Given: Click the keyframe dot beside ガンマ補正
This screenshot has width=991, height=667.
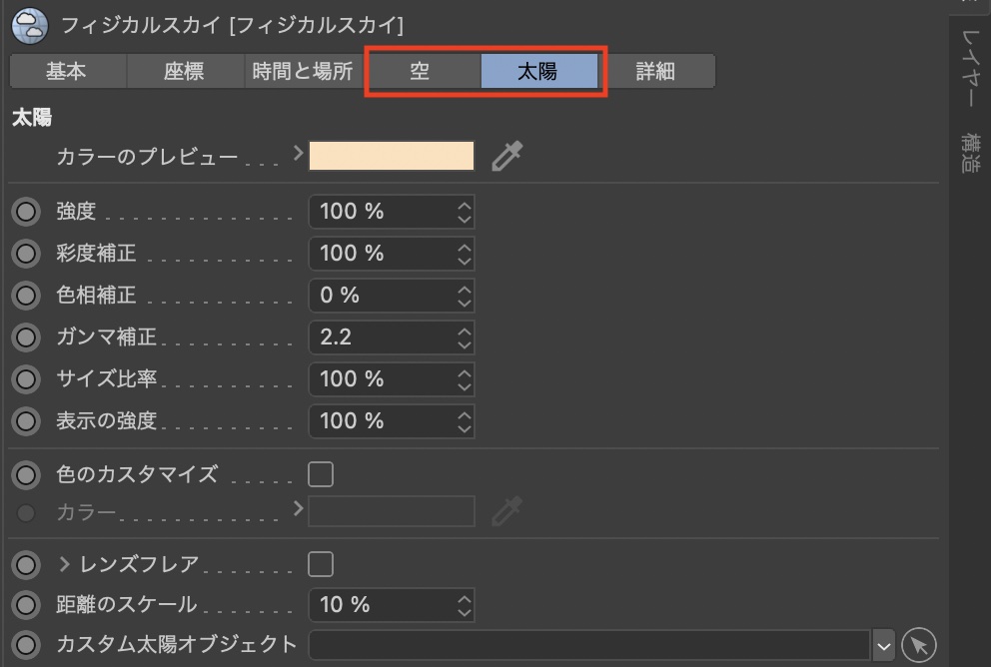Looking at the screenshot, I should tap(26, 337).
